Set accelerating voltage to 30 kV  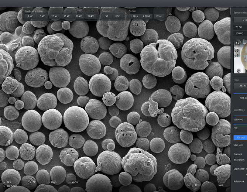(x=91, y=16)
